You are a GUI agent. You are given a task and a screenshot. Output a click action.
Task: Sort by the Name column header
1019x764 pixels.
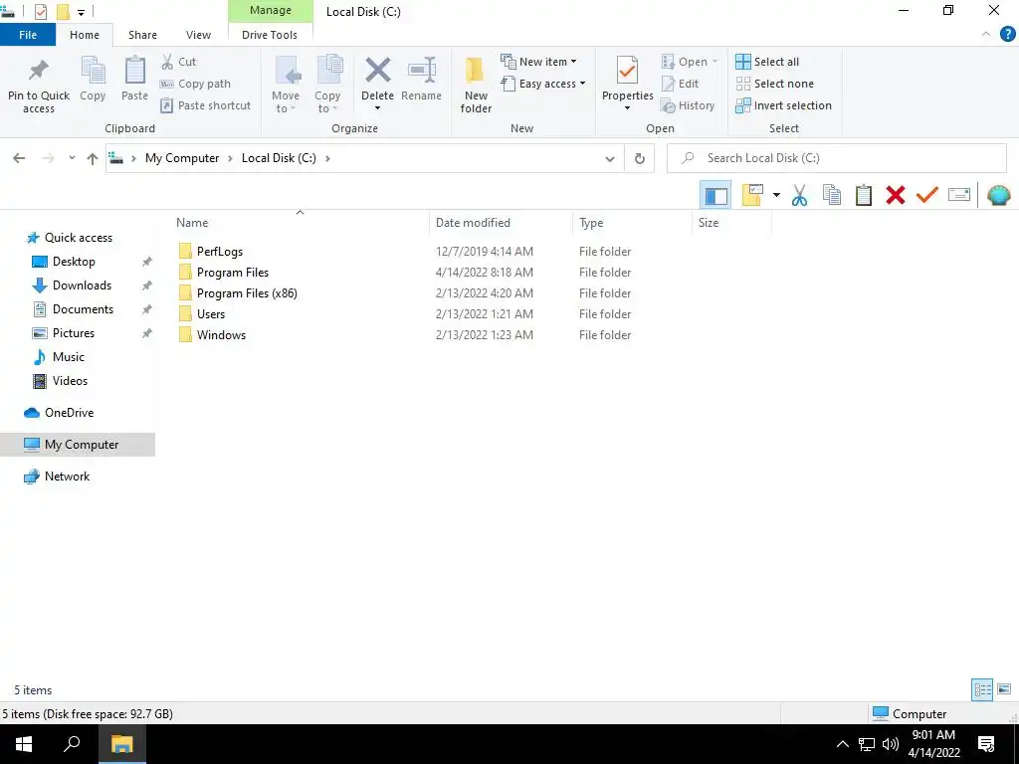tap(300, 222)
